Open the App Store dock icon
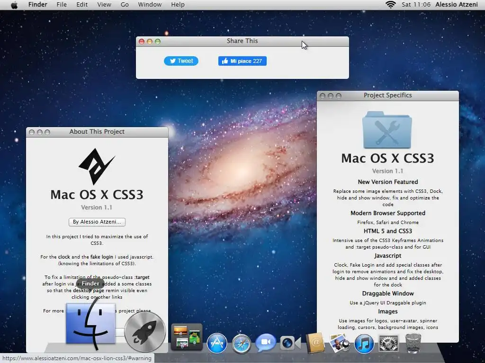The width and height of the screenshot is (485, 363). click(217, 343)
